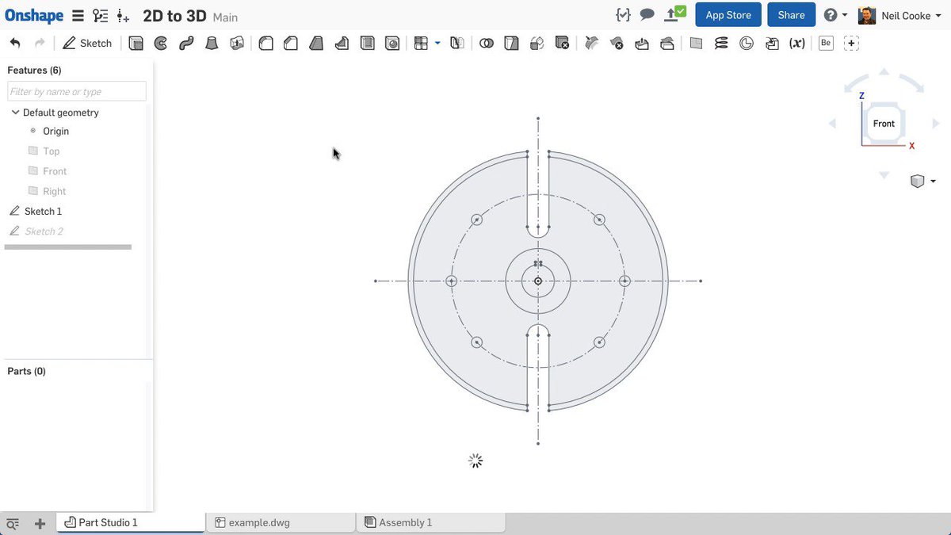Start a new Sketch

click(88, 43)
